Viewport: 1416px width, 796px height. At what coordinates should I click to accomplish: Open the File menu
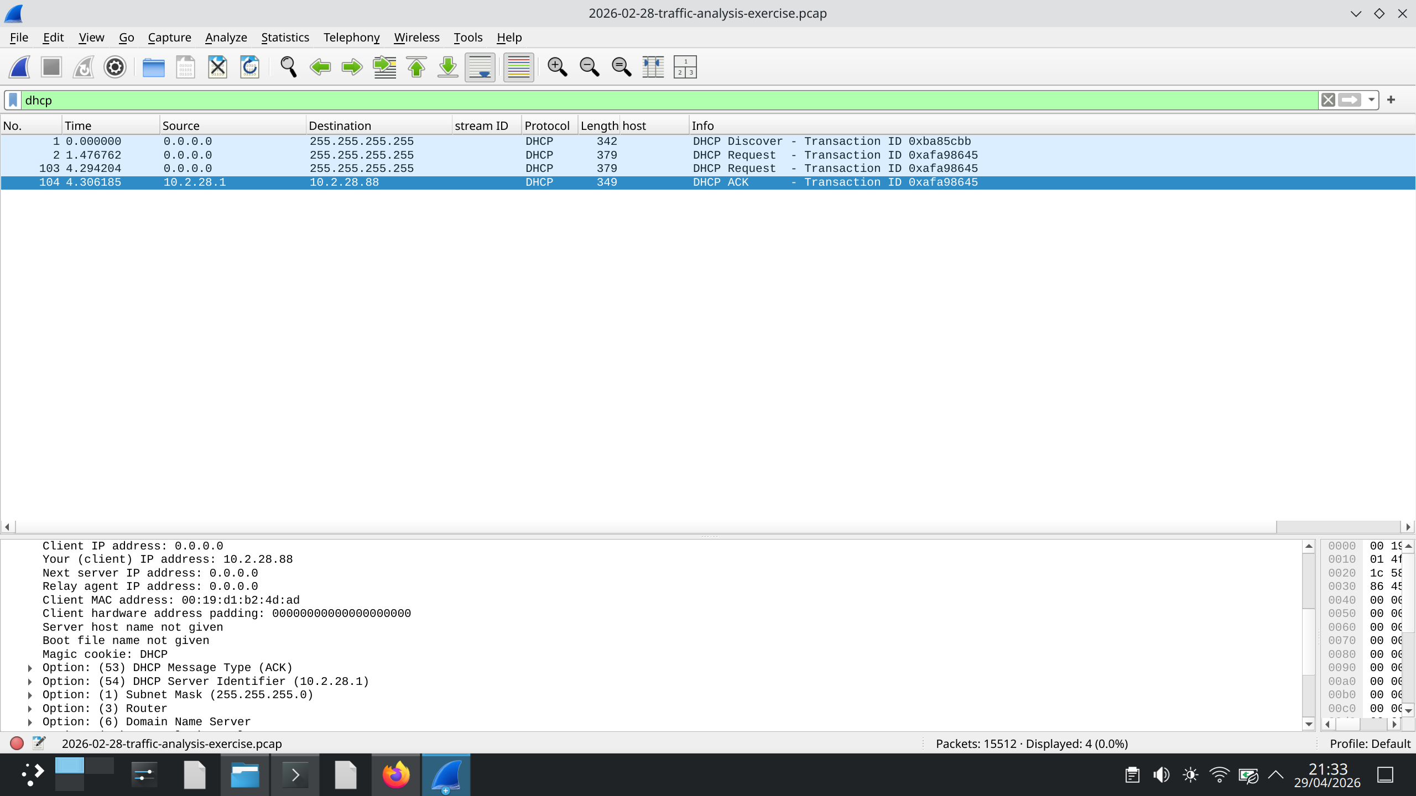point(19,38)
